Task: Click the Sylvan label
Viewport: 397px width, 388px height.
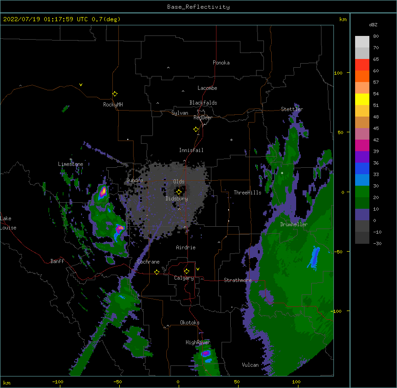Action: [180, 113]
